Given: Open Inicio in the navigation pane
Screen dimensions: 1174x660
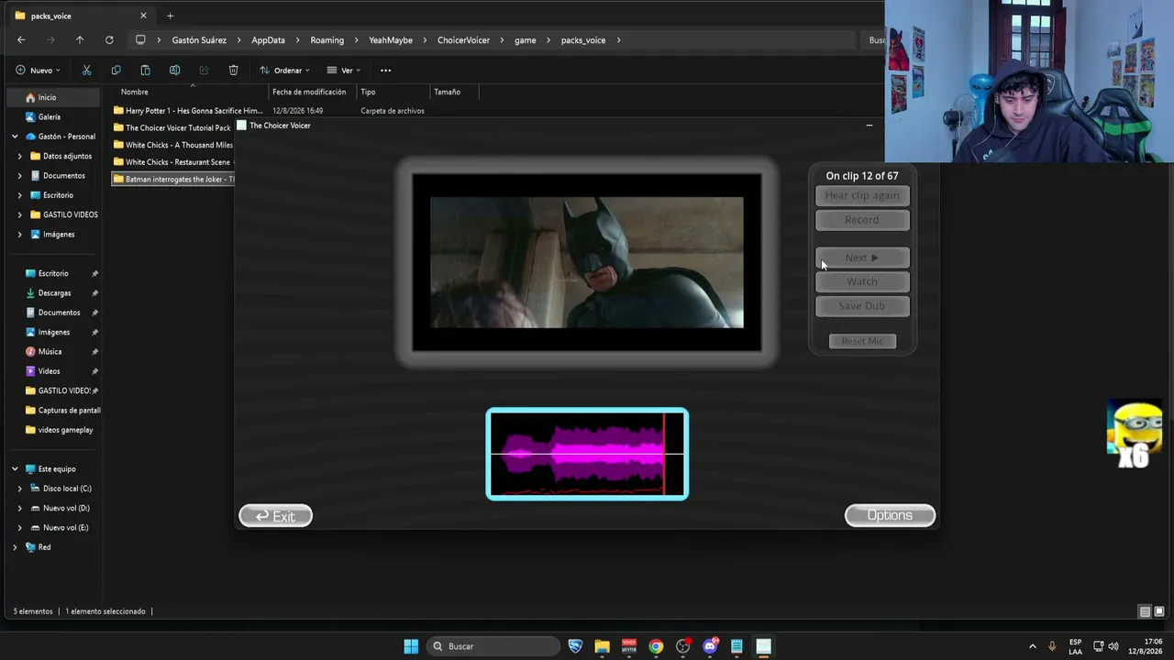Looking at the screenshot, I should 47,97.
